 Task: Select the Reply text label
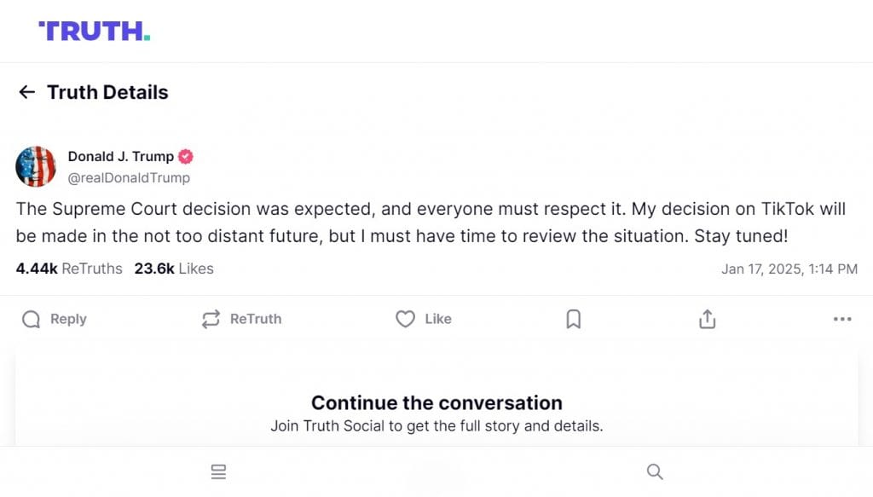click(x=68, y=319)
